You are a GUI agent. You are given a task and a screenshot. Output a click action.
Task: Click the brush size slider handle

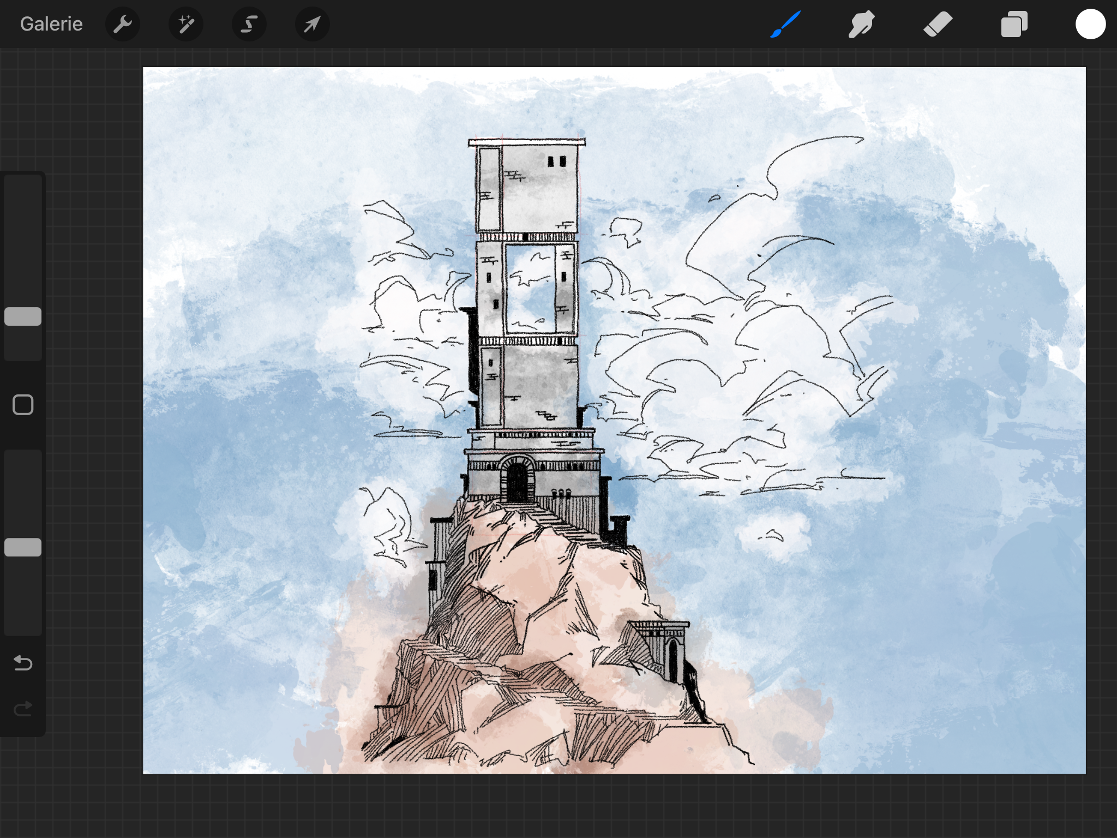[23, 316]
